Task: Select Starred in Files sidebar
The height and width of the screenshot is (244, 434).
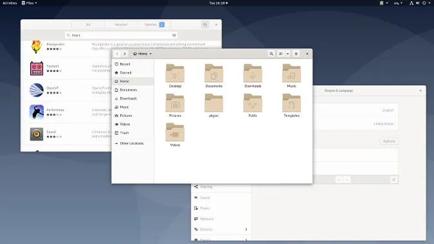Action: click(x=133, y=73)
